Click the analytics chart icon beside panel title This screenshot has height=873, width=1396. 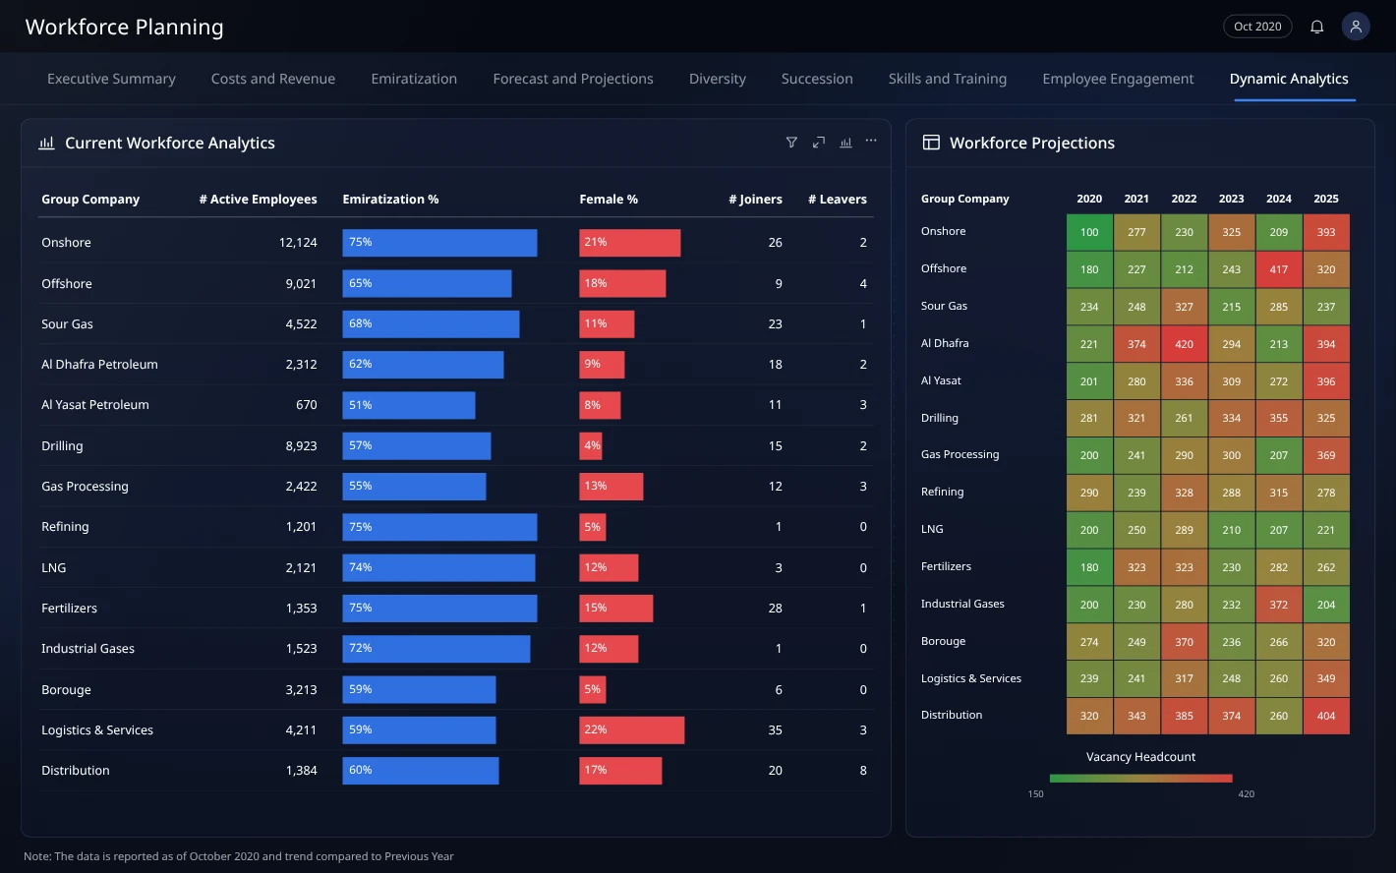pos(46,143)
